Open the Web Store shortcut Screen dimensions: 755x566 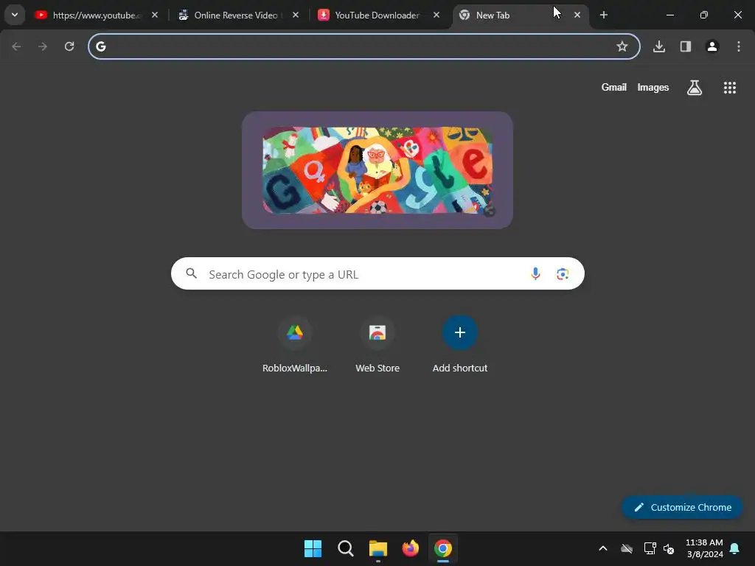[377, 345]
